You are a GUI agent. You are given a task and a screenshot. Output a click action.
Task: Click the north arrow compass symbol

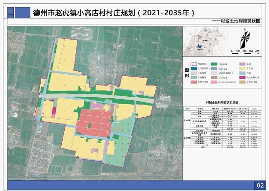click(245, 39)
